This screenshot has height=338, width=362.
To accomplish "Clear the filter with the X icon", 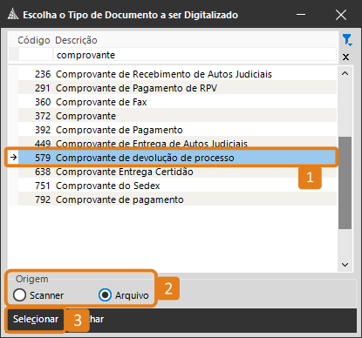I will (x=345, y=57).
